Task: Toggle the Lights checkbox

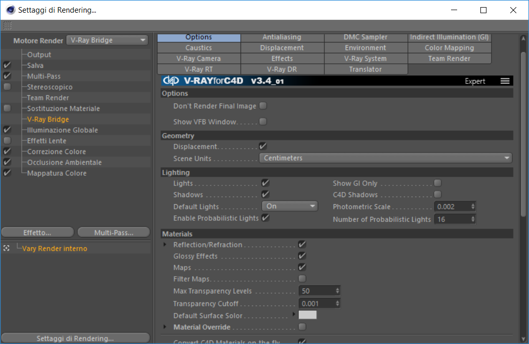Action: point(265,183)
